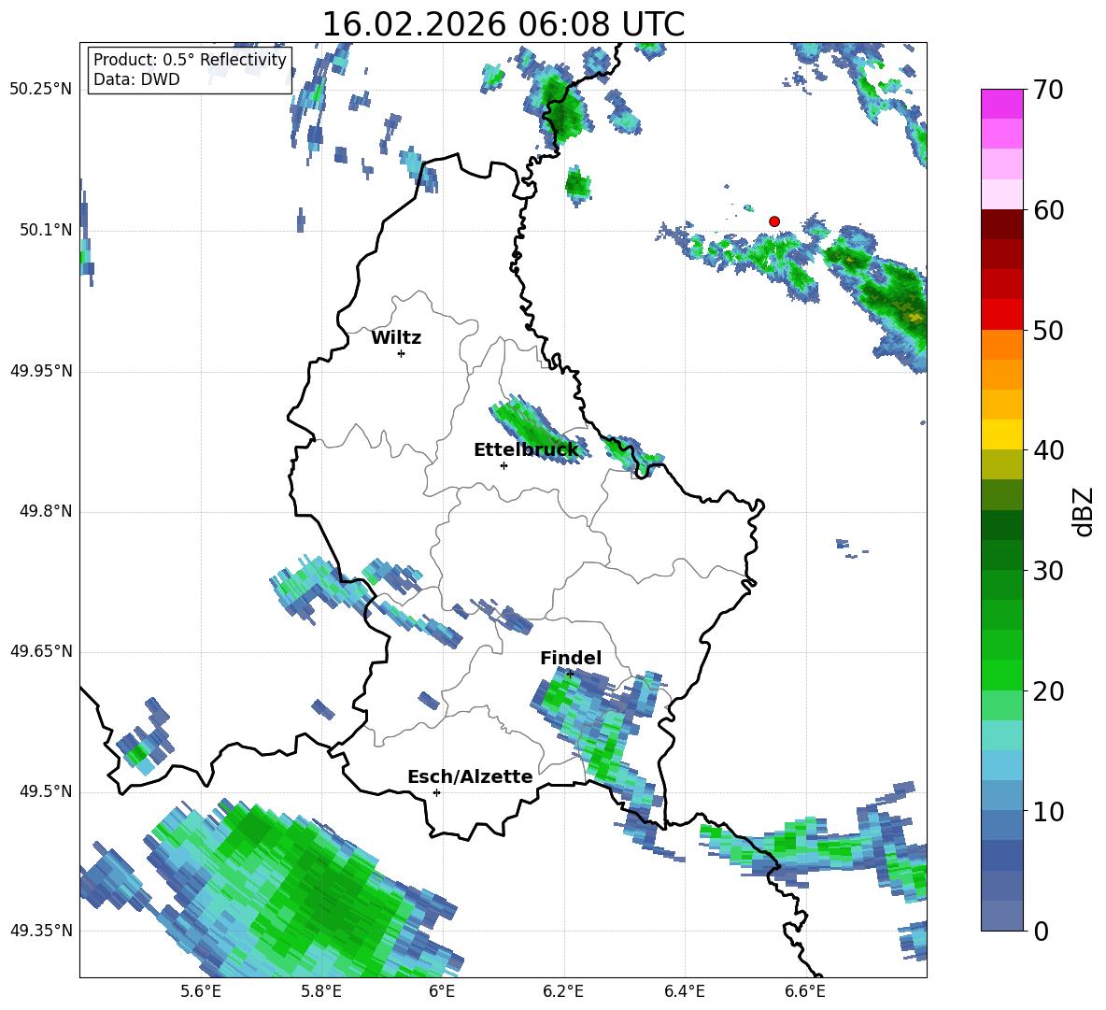This screenshot has width=1106, height=1010.
Task: Click the 30 tick on the colorbar
Action: (x=1048, y=571)
